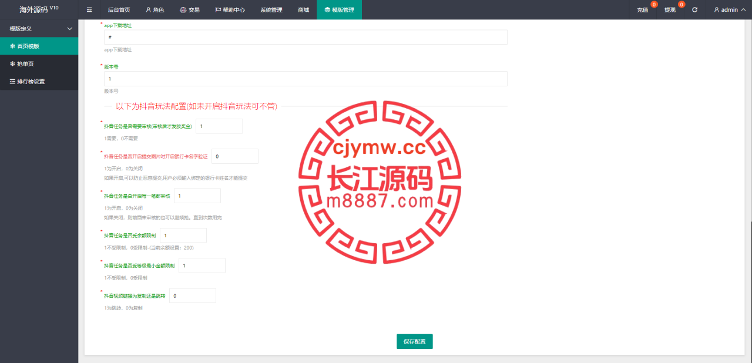Click the 提现 notification badge
The width and height of the screenshot is (752, 363).
pyautogui.click(x=681, y=5)
